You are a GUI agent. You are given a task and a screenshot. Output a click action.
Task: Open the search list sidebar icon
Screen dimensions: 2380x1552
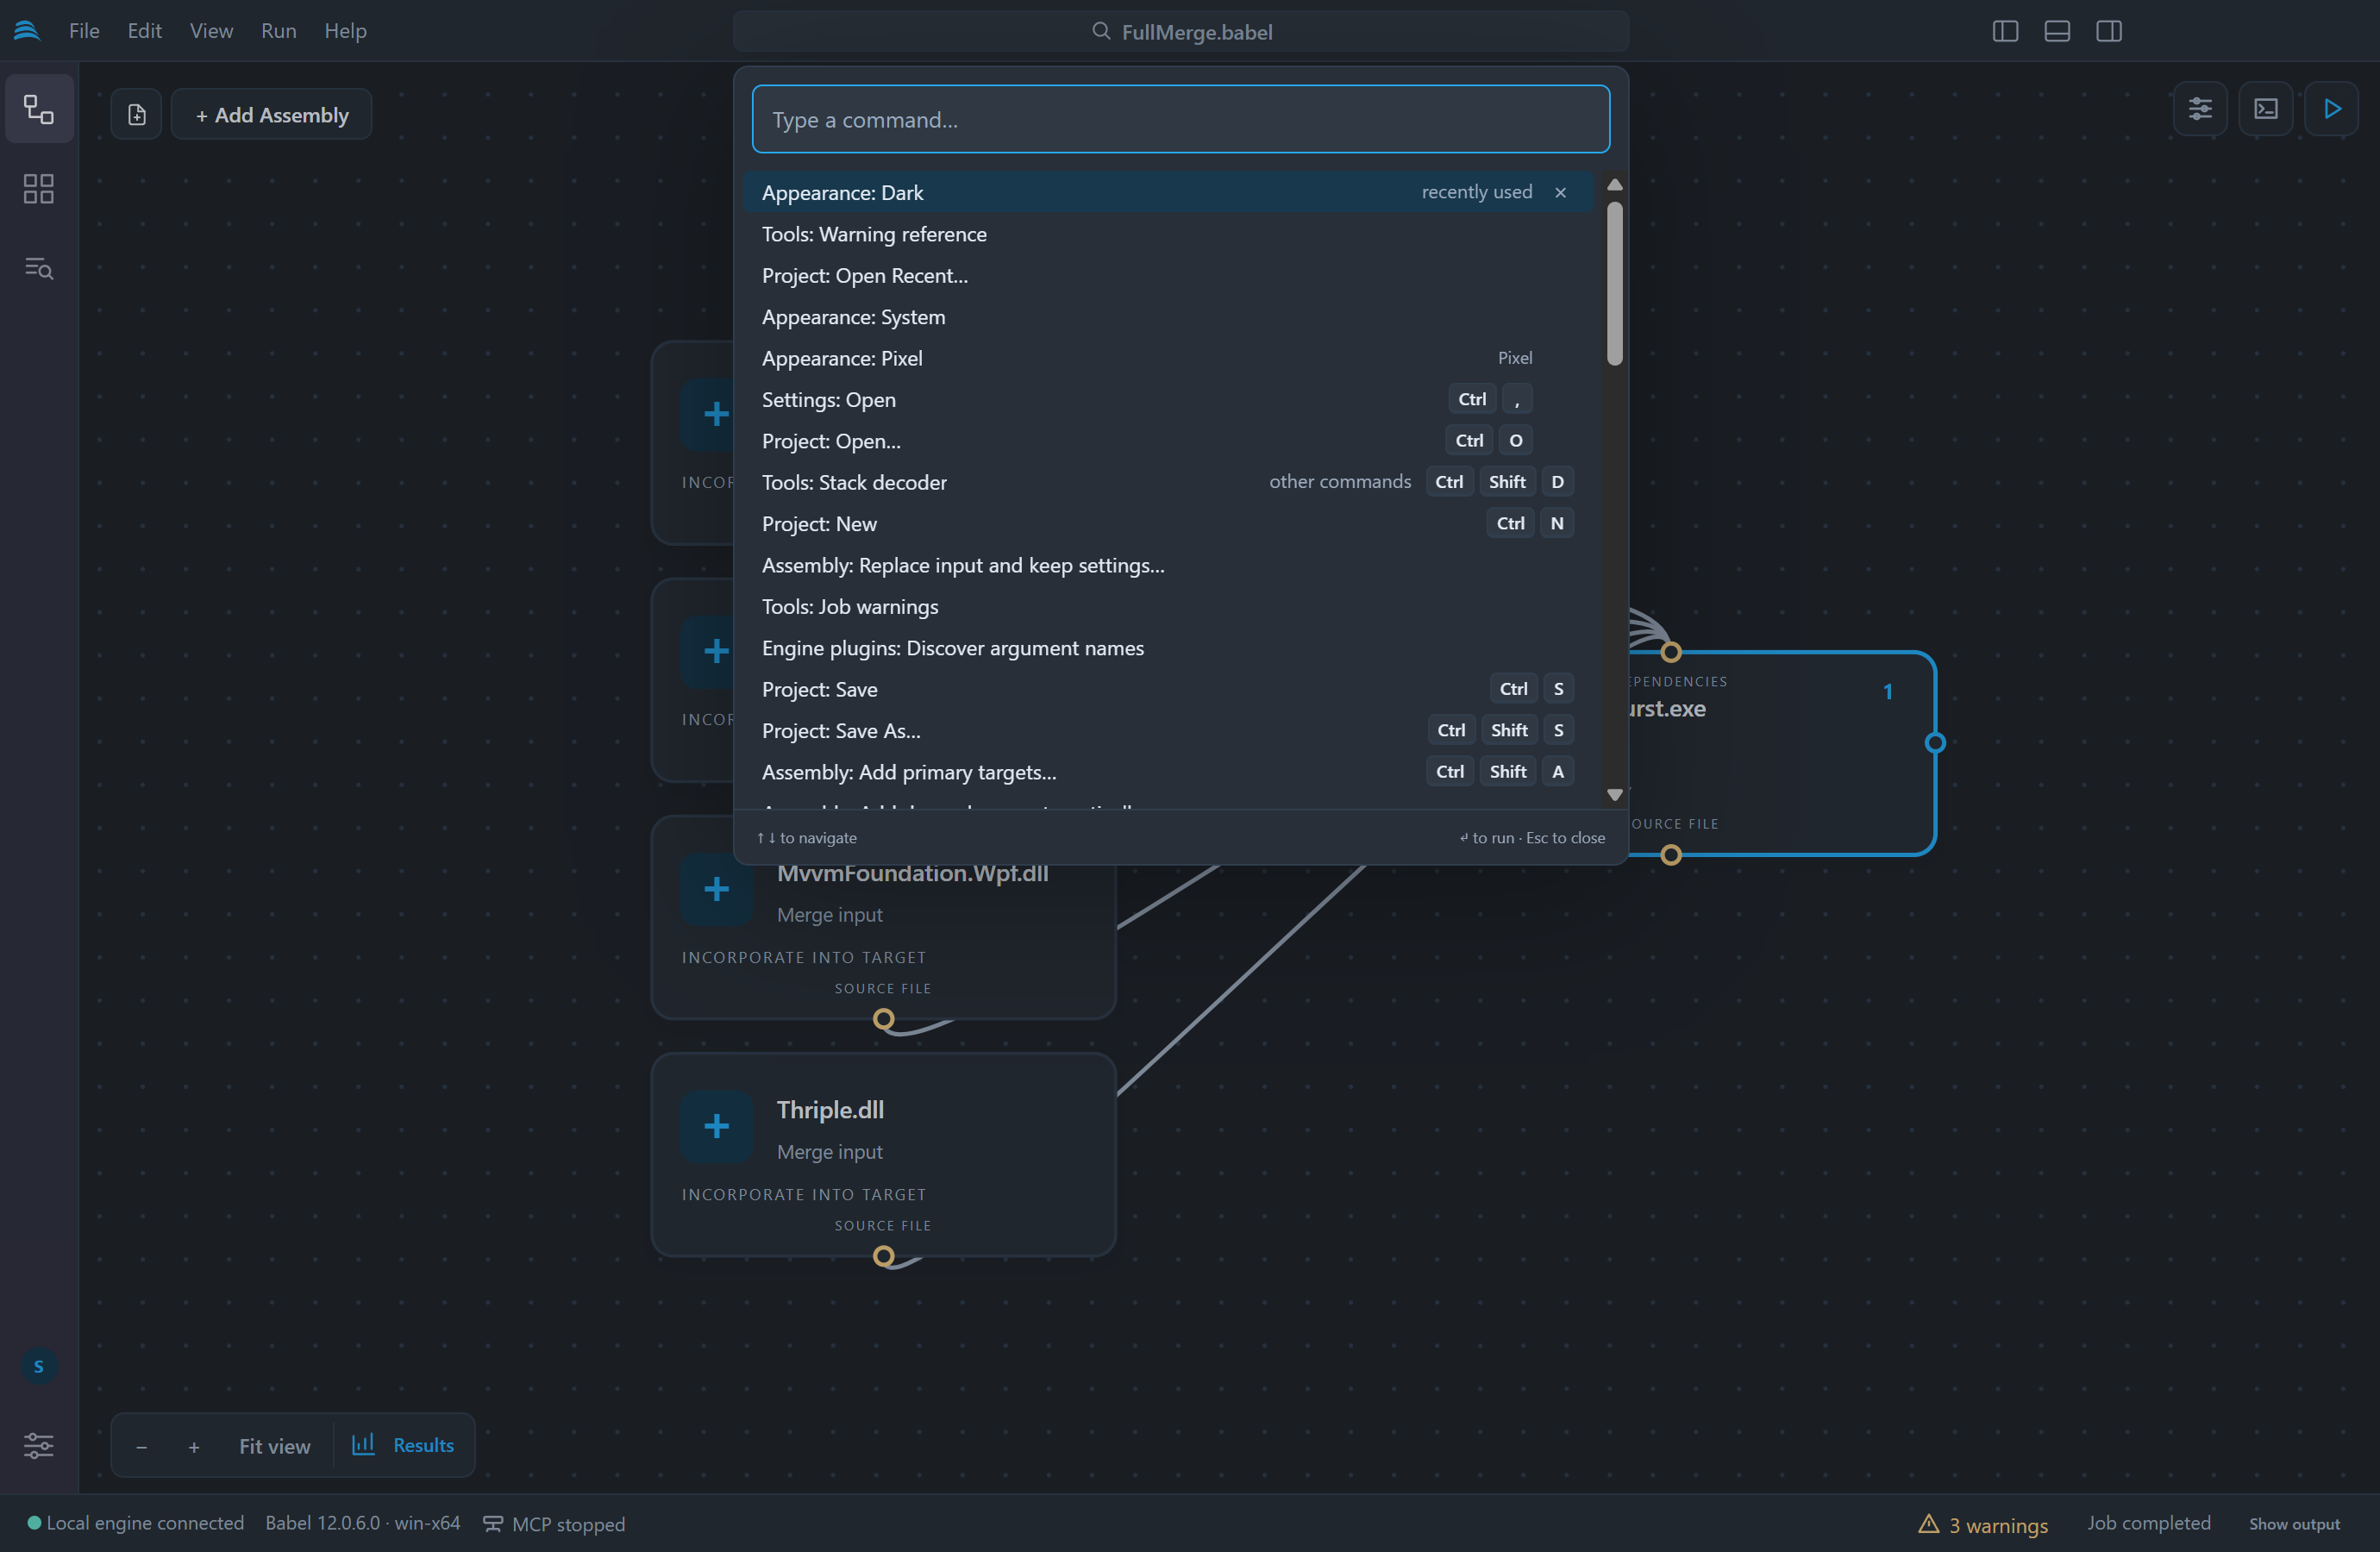click(x=39, y=268)
